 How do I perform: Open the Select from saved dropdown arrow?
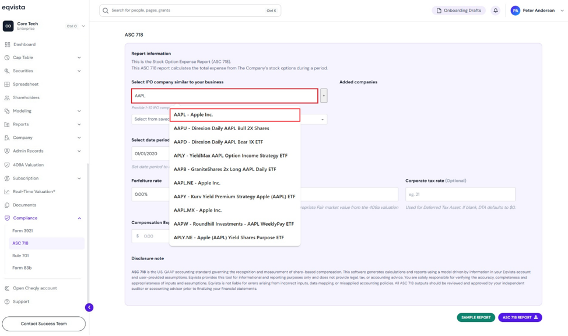click(x=322, y=120)
